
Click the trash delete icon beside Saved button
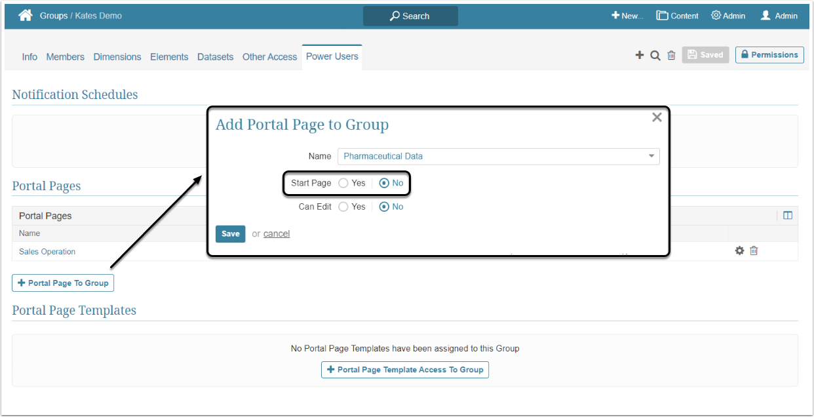coord(671,56)
